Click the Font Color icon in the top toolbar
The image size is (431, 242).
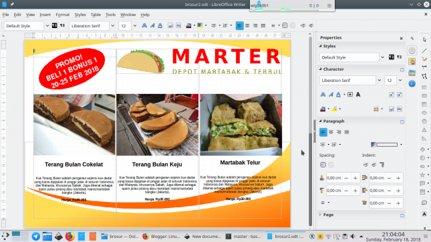coord(188,25)
